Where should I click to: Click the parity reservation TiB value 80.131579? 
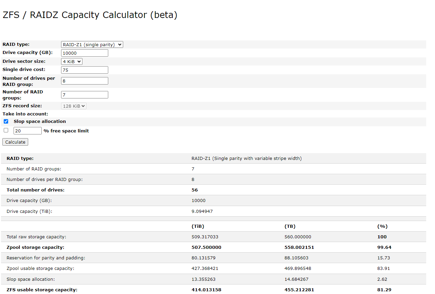tap(203, 258)
